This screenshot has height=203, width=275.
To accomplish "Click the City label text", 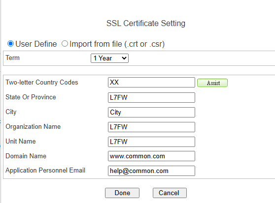I will tap(11, 112).
